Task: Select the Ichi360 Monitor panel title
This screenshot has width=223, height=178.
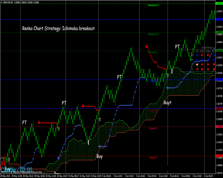Action: [208, 48]
